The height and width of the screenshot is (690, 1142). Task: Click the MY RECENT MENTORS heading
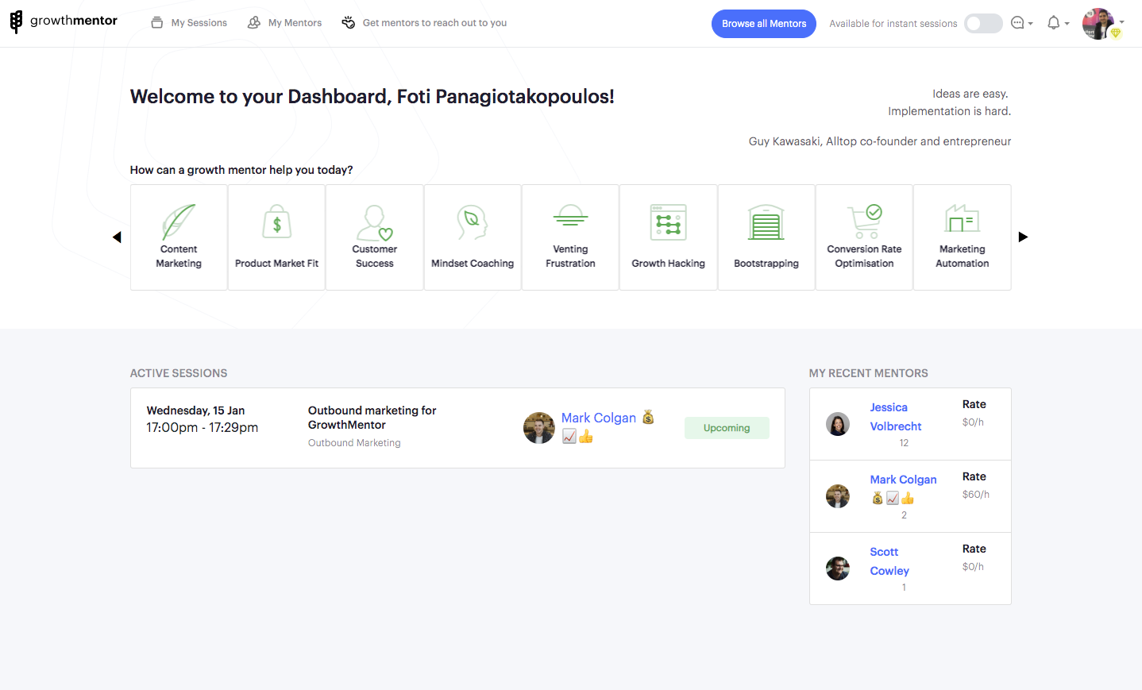[x=869, y=373]
